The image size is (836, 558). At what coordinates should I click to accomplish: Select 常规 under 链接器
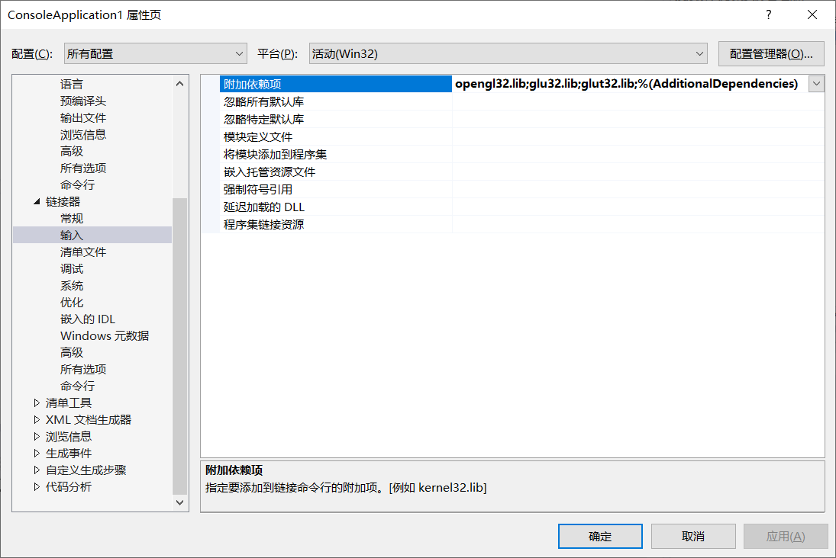pos(72,218)
